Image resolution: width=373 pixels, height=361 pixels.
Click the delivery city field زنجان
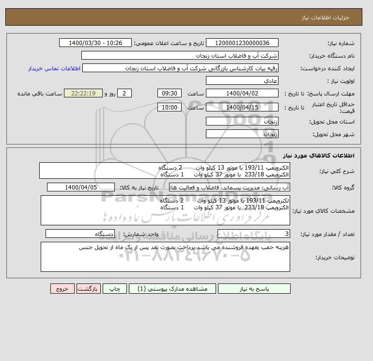(x=242, y=134)
